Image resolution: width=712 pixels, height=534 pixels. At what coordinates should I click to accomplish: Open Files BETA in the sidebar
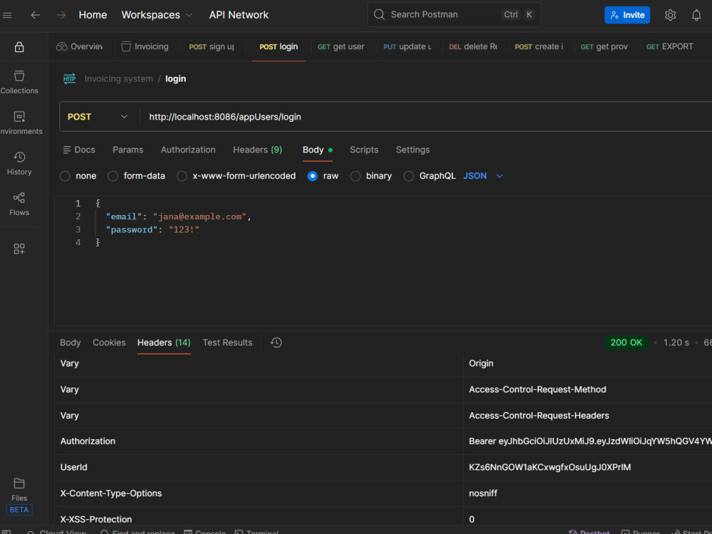19,496
